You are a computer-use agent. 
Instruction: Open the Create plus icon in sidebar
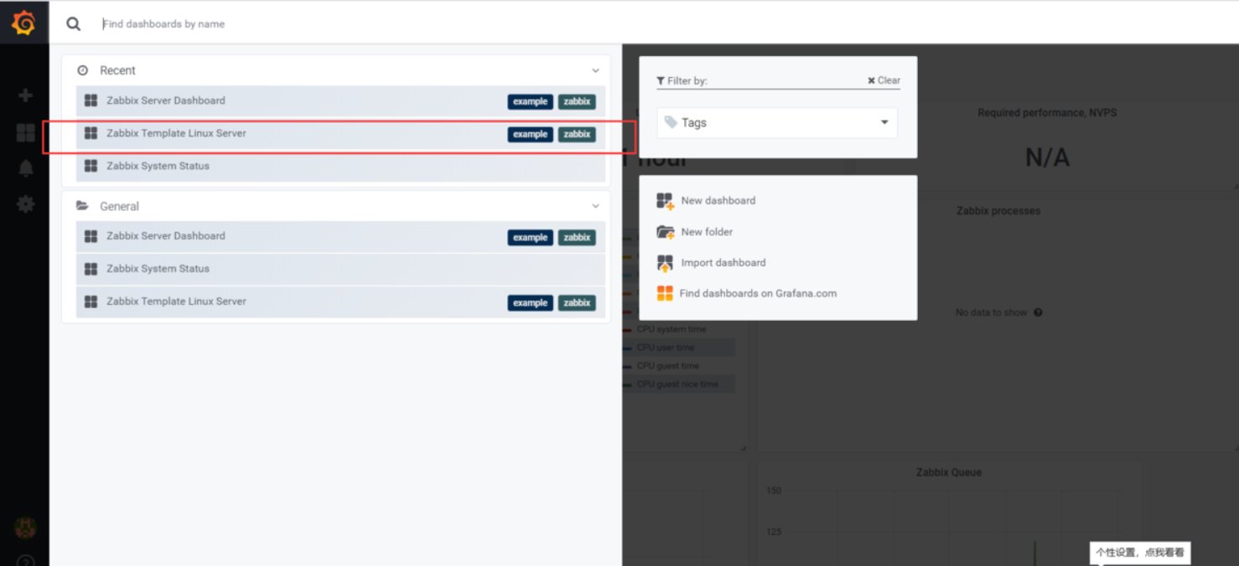(x=25, y=95)
